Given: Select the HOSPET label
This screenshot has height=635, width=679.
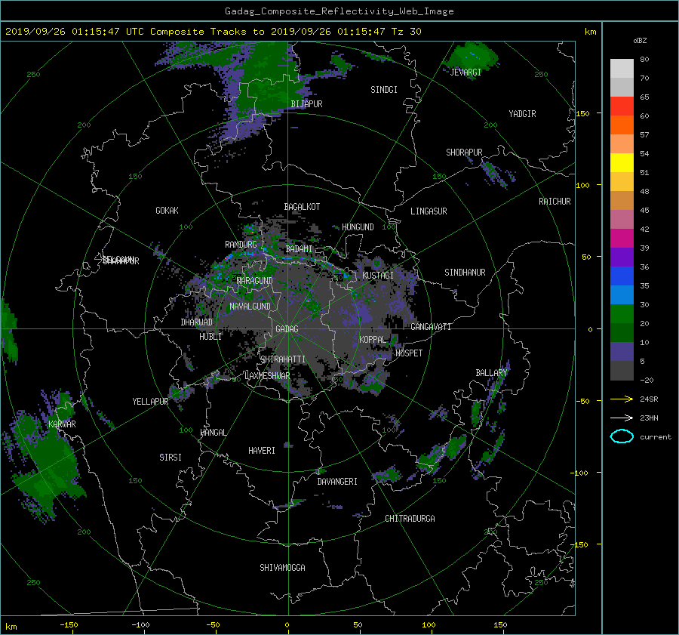Looking at the screenshot, I should coord(409,353).
